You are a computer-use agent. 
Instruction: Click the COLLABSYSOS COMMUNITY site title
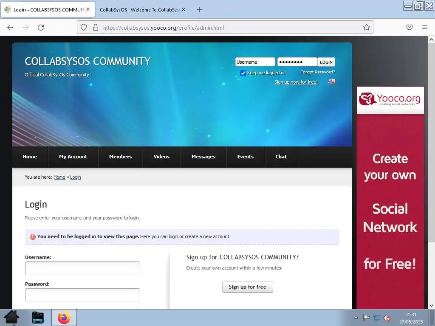point(88,61)
